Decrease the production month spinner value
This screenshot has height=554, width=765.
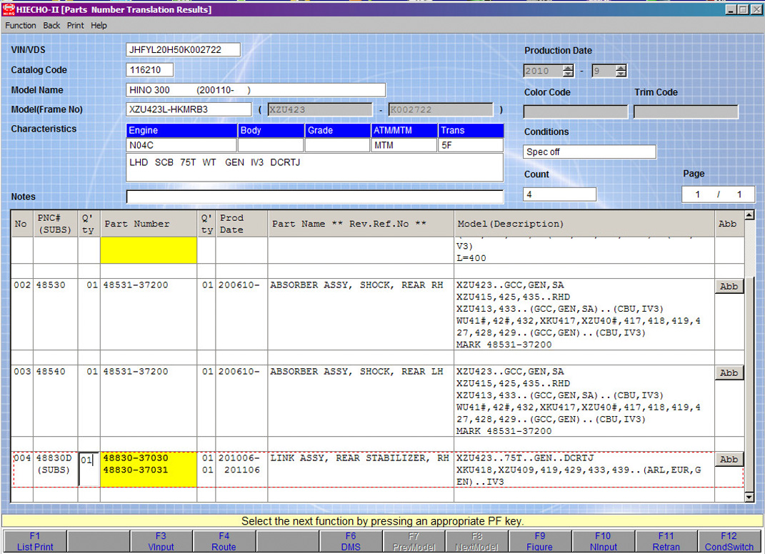click(x=621, y=74)
